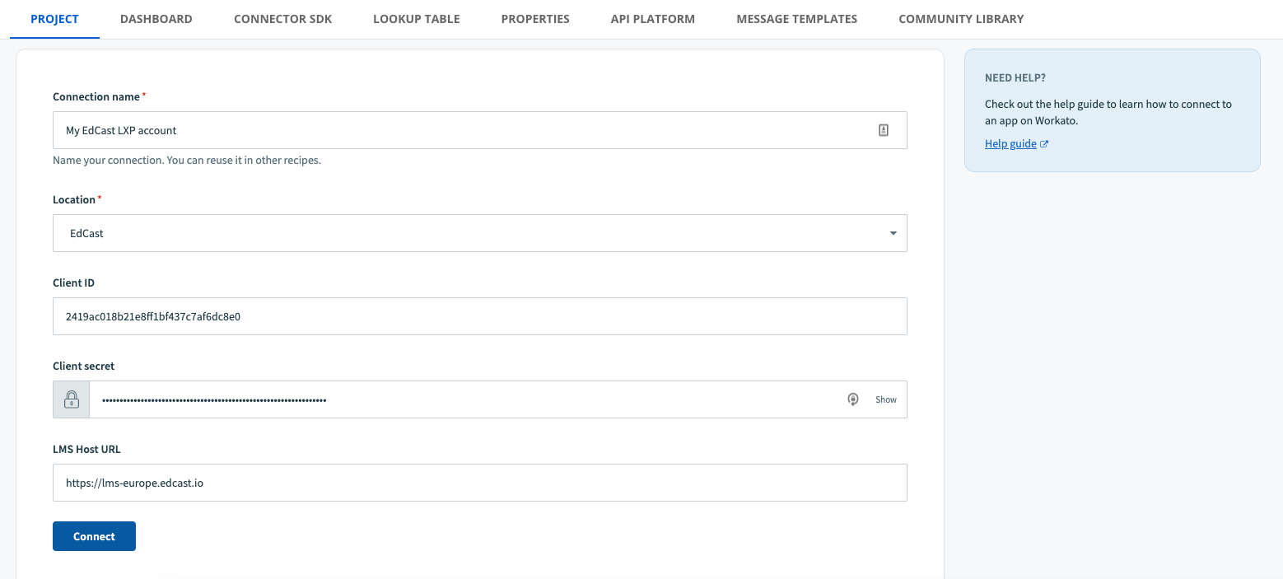Click the "LMS Host URL" label
The image size is (1283, 579).
[x=86, y=449]
